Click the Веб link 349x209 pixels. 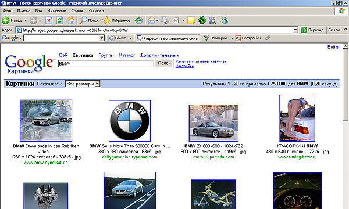pos(63,55)
